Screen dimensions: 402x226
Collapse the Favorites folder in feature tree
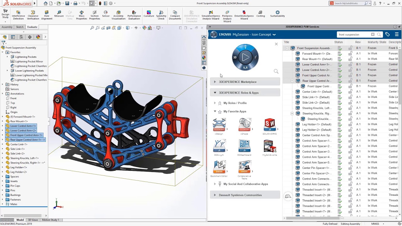(3, 52)
